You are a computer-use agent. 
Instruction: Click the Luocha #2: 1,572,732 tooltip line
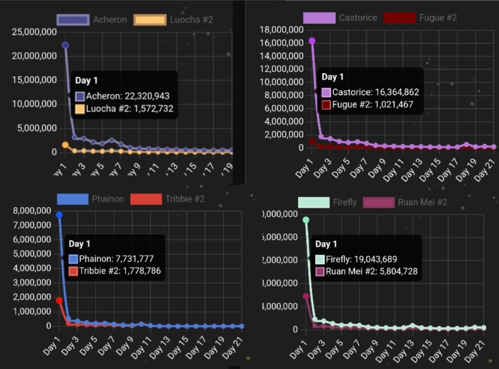[124, 109]
